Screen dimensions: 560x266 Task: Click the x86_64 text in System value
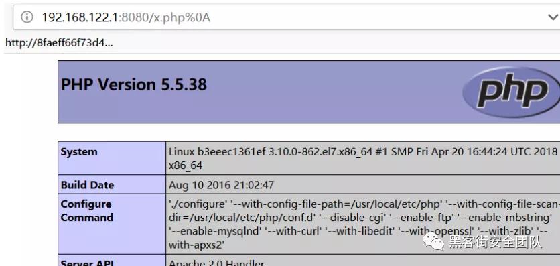(186, 165)
